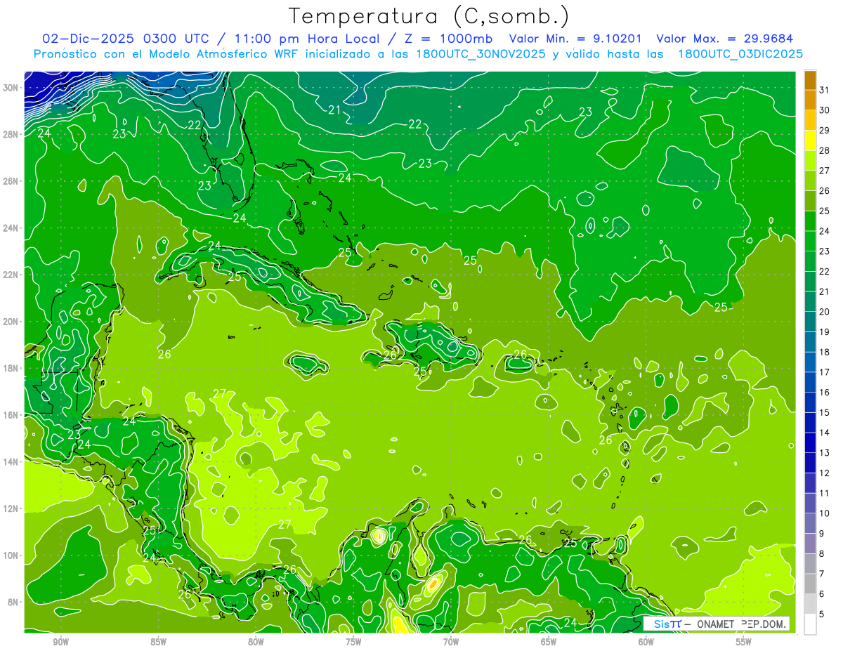Click the 14N latitude axis label

point(10,462)
